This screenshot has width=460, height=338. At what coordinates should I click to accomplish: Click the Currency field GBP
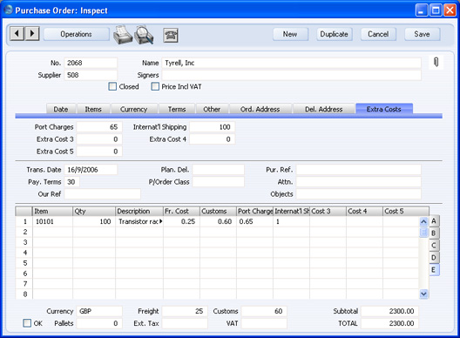[x=99, y=311]
